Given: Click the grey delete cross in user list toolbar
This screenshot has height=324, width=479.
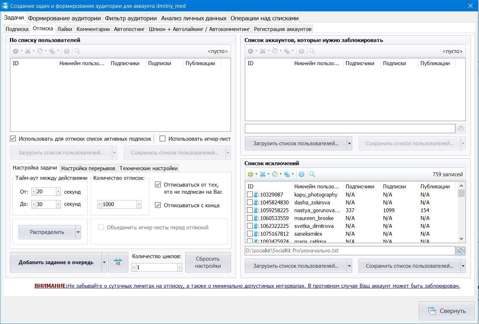Looking at the screenshot, I should point(28,51).
